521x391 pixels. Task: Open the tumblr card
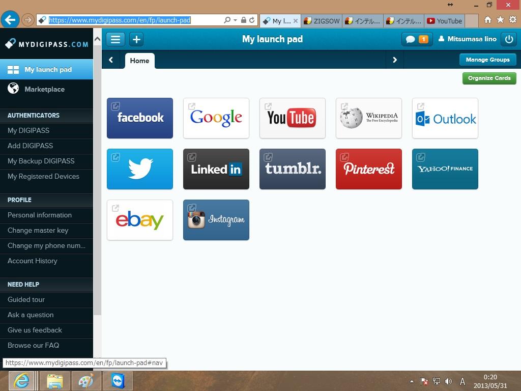293,169
